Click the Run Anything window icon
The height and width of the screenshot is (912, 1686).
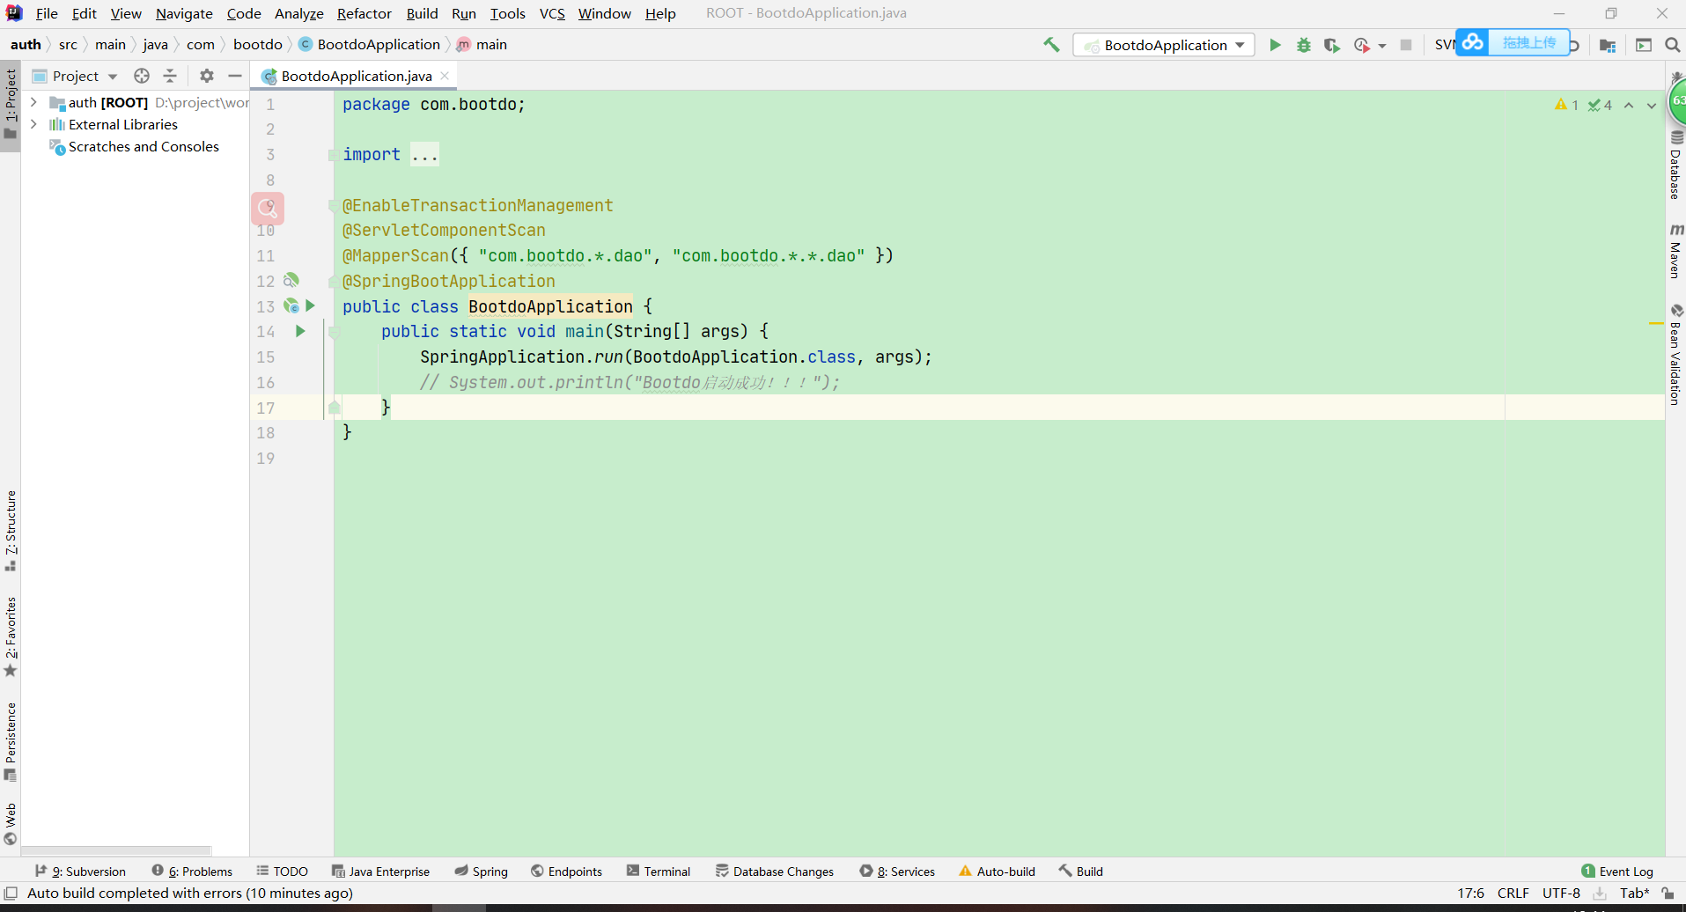coord(1644,45)
